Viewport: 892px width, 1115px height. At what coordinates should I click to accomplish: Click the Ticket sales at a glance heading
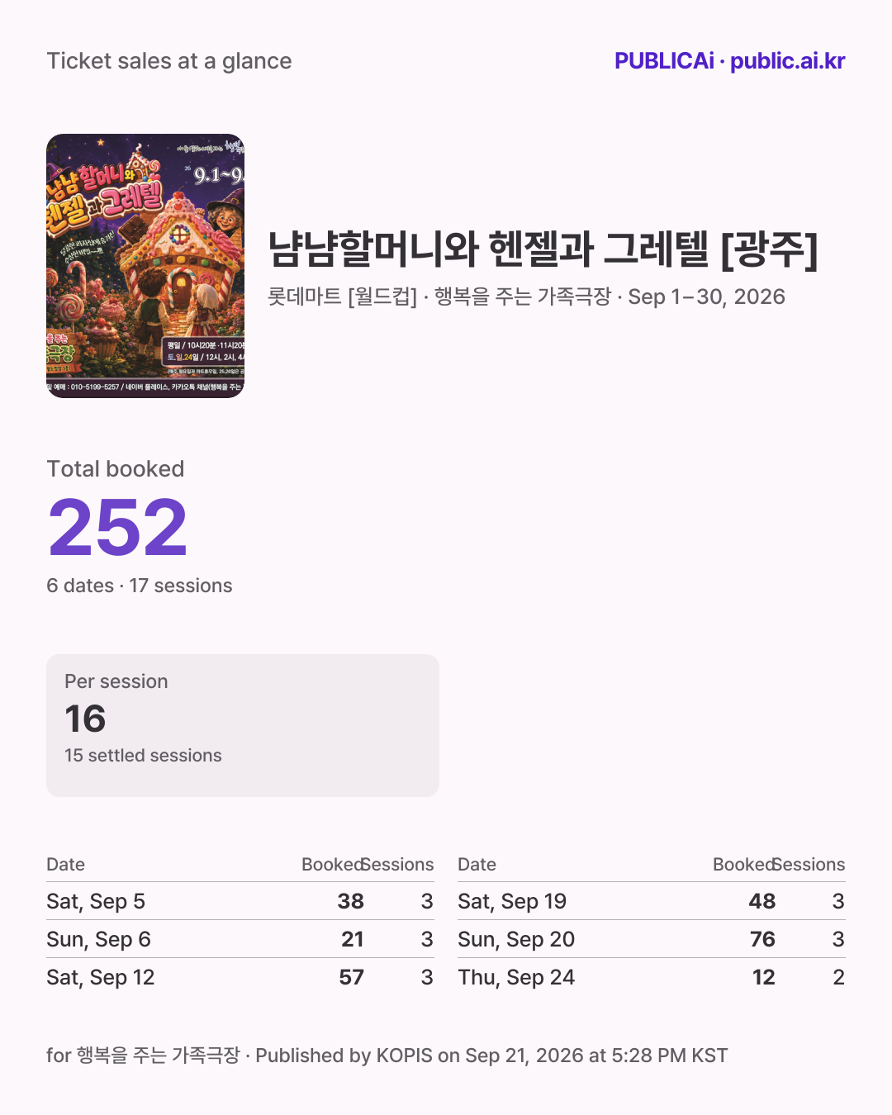click(x=169, y=61)
